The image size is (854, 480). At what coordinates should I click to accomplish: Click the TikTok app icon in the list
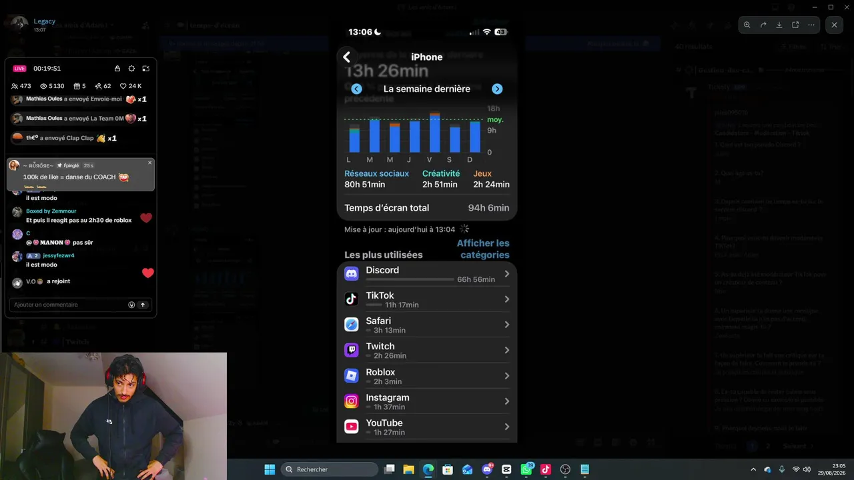tap(352, 299)
